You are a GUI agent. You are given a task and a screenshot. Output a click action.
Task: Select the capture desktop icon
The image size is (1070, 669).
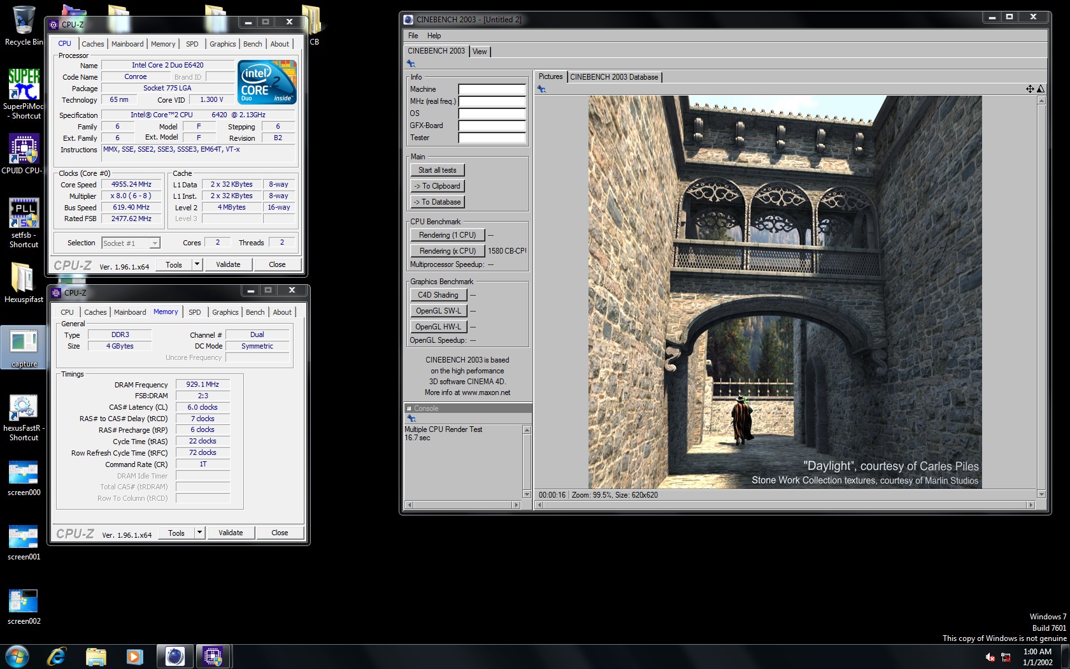[24, 348]
